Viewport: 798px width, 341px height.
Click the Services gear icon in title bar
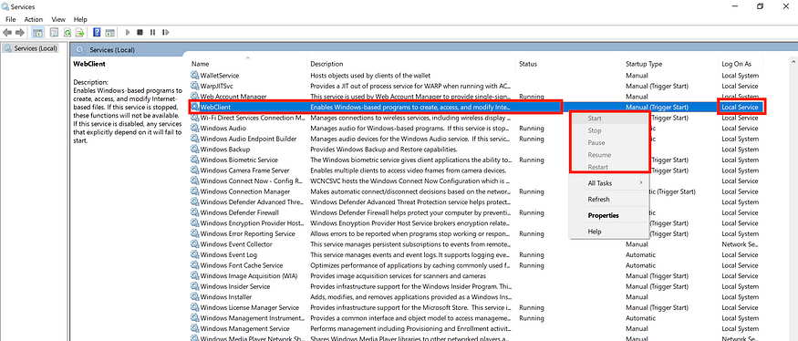5,6
